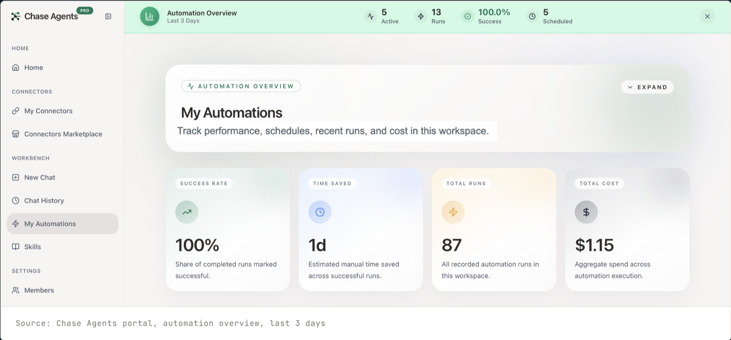Click the New Chat plus icon
This screenshot has height=340, width=731.
16,177
